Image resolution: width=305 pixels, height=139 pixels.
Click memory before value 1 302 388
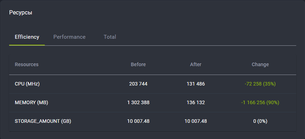click(x=138, y=103)
